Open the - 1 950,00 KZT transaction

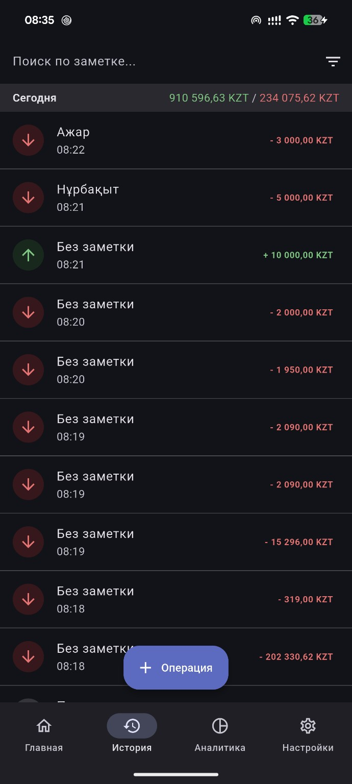(x=176, y=370)
